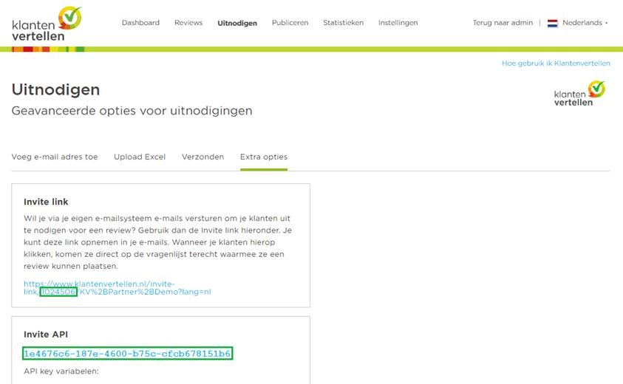Image resolution: width=623 pixels, height=384 pixels.
Task: Click the Klantenvertellen logo in header
Action: coord(47,24)
